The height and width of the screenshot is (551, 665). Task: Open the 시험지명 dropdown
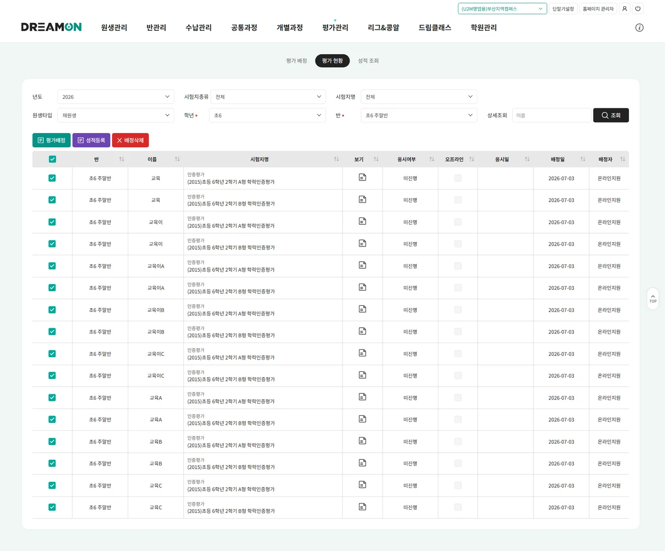pos(419,97)
